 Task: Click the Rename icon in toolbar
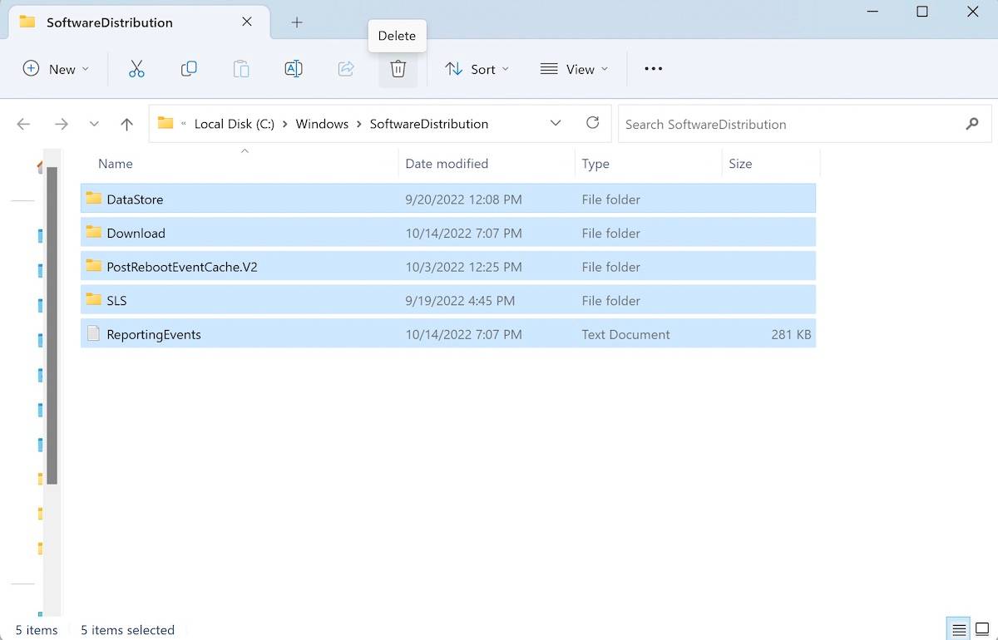tap(294, 69)
